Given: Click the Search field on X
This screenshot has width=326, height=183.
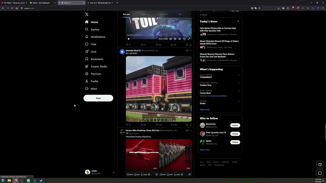Looking at the screenshot, I should click(220, 15).
